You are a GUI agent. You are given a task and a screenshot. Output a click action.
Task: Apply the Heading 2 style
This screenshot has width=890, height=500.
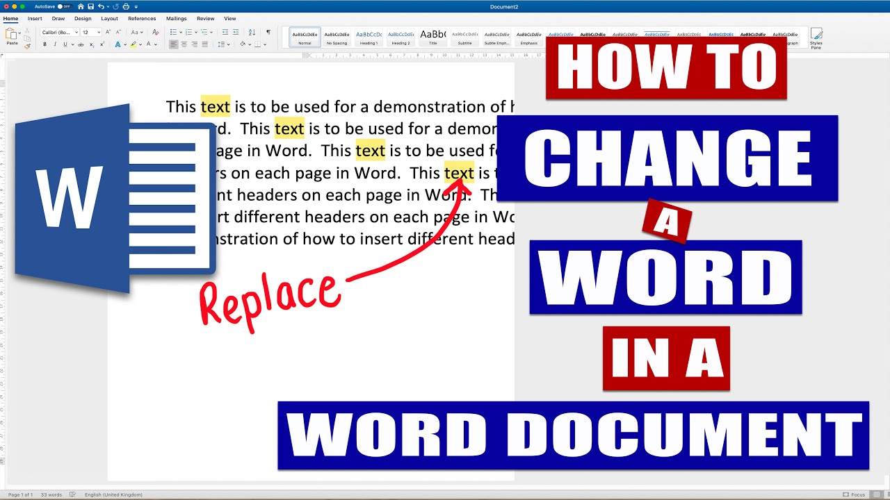click(x=400, y=37)
